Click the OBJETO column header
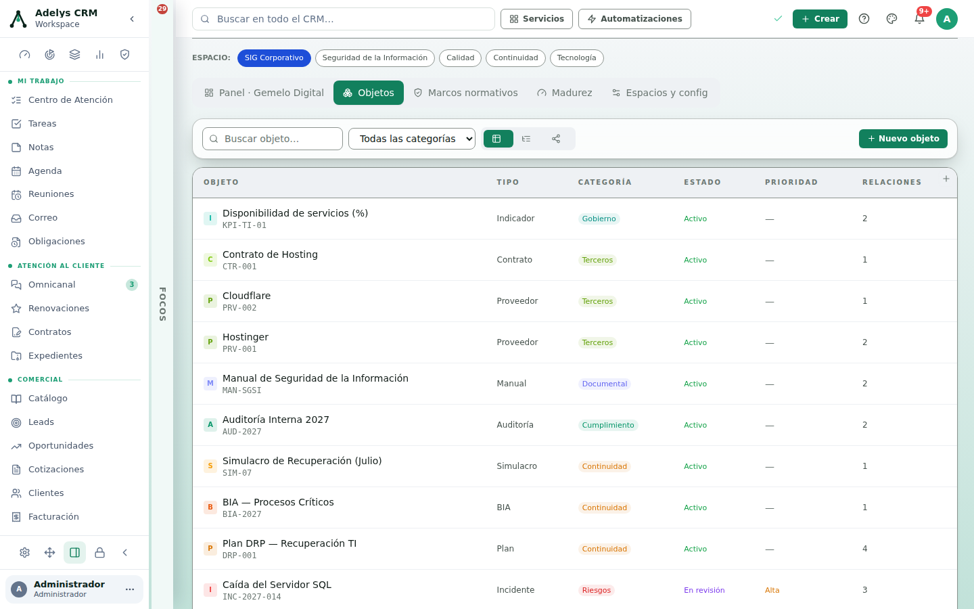Image resolution: width=974 pixels, height=609 pixels. 221,183
